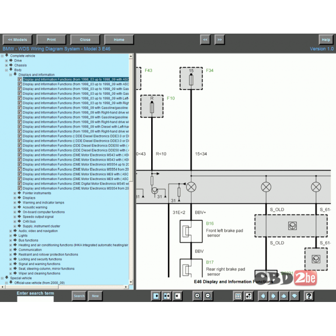Select Official-use vehicle (from 2000_09) item
The height and width of the screenshot is (336, 336).
pos(40,283)
